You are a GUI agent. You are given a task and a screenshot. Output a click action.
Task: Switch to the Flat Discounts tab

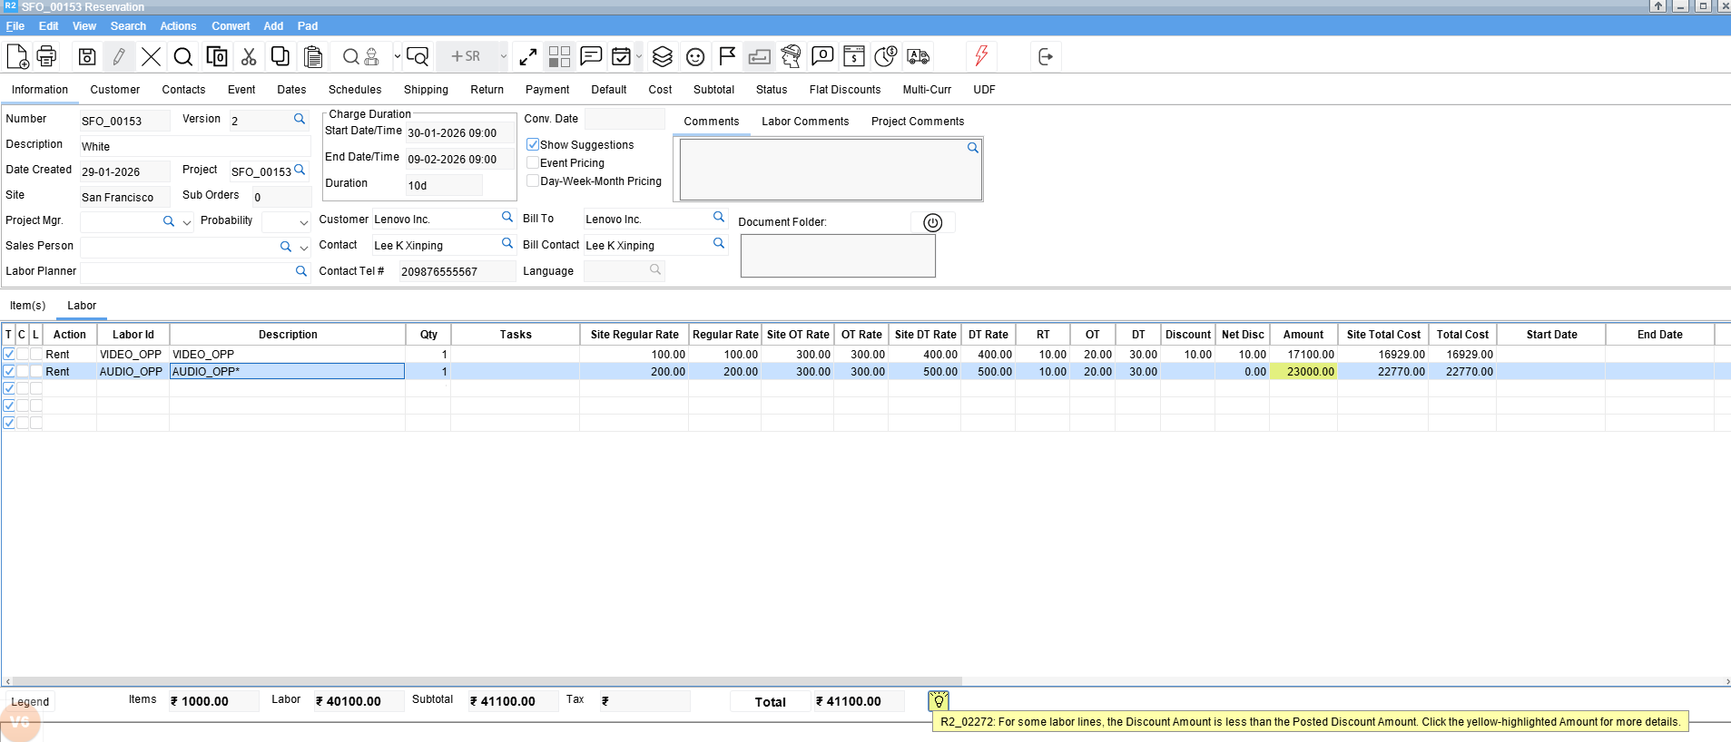point(844,90)
